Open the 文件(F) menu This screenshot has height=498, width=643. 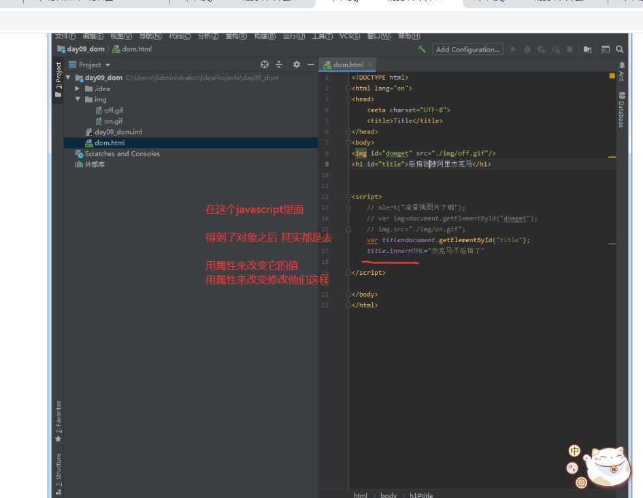click(x=65, y=36)
